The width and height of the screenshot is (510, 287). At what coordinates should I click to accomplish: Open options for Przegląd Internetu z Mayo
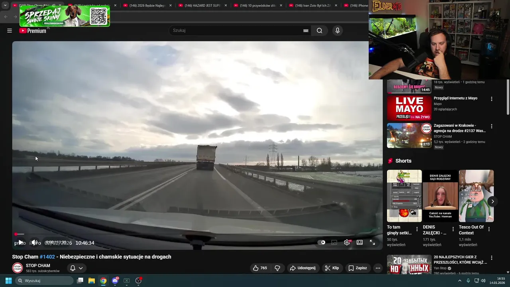pyautogui.click(x=491, y=99)
